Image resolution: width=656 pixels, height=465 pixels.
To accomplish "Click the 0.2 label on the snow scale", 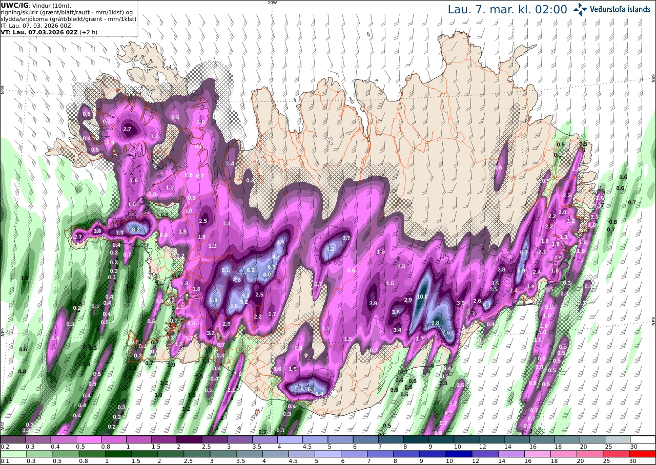I will [4, 447].
